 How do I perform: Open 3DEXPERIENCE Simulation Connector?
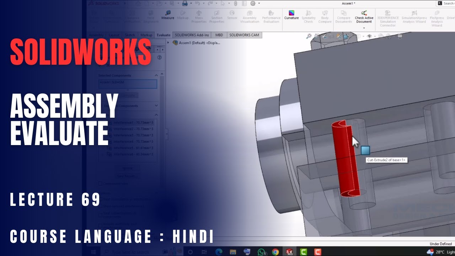pyautogui.click(x=388, y=19)
